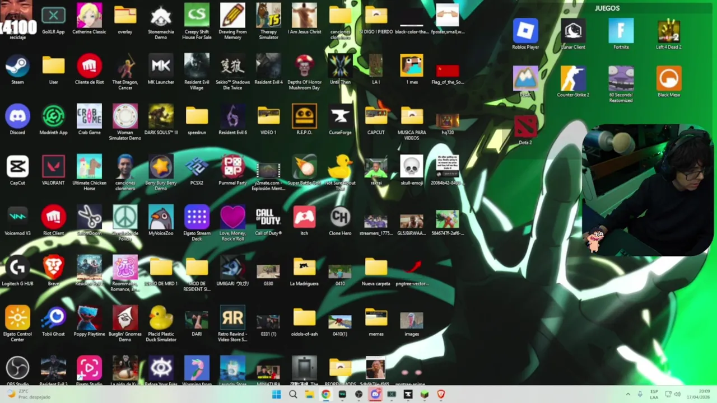This screenshot has height=403, width=717.
Task: Select Retro Rewind Video Store icon
Action: pyautogui.click(x=232, y=325)
